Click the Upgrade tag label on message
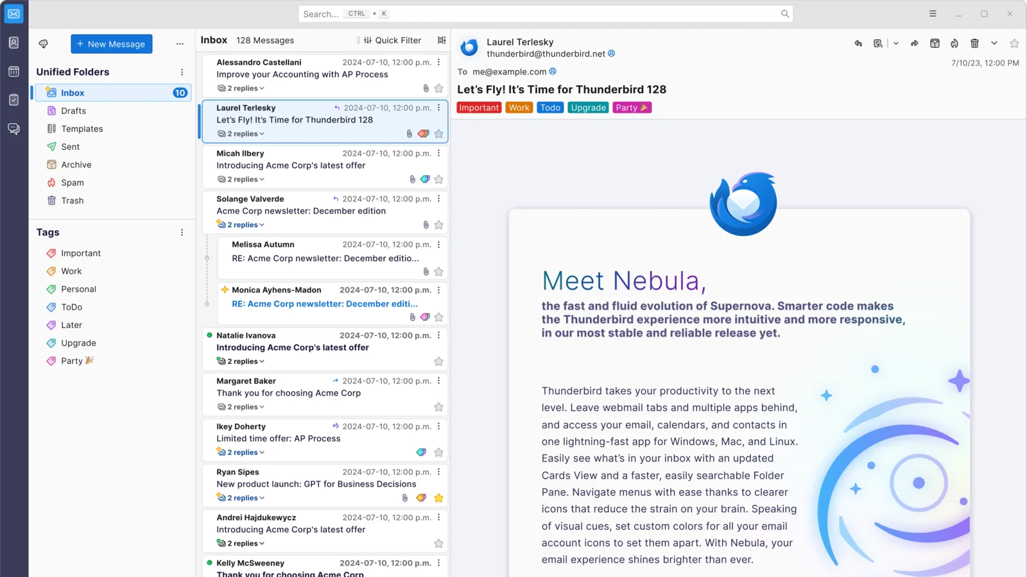The width and height of the screenshot is (1027, 577). [589, 108]
